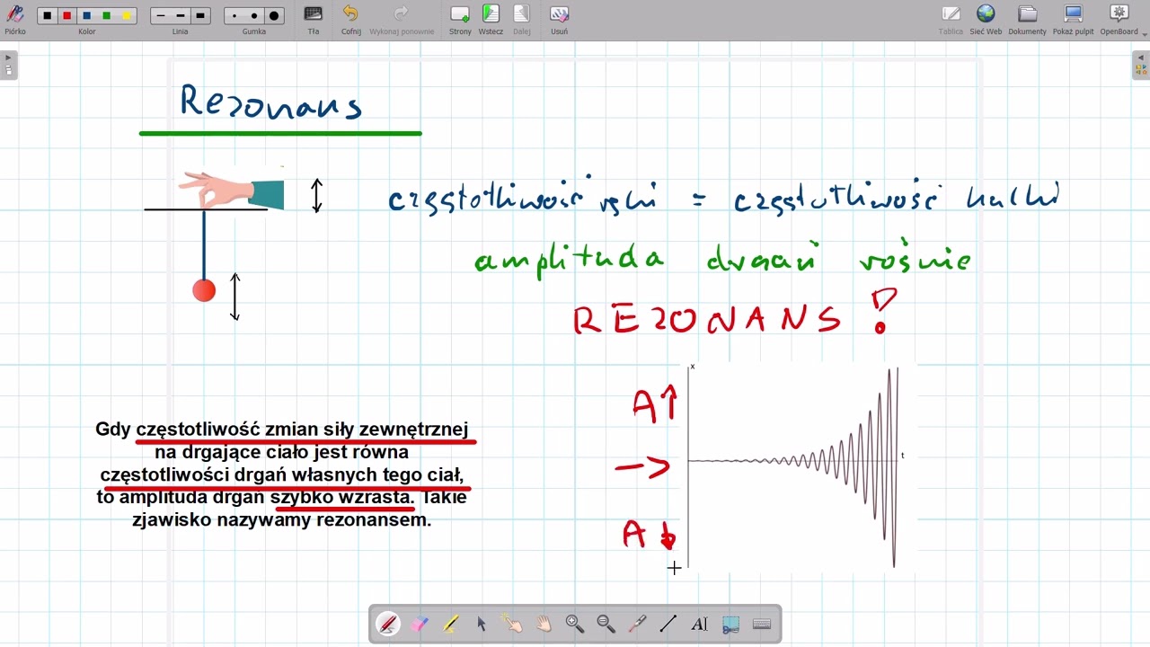Expand the left side panel tab
Viewport: 1150px width, 647px height.
point(8,65)
